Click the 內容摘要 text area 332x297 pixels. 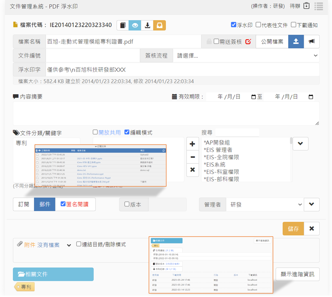pos(166,114)
